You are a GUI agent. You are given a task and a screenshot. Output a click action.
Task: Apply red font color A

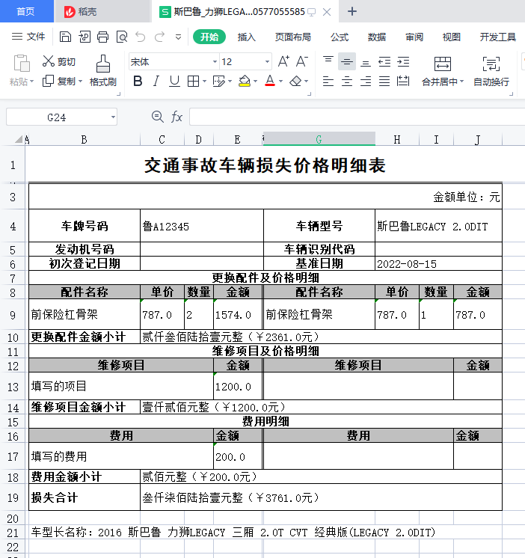pyautogui.click(x=270, y=81)
